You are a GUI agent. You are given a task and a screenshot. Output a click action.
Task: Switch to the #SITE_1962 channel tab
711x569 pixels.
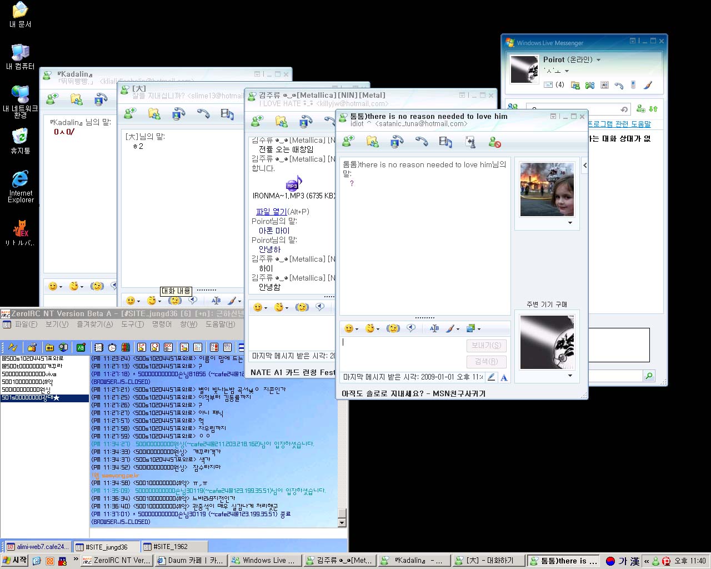coord(172,547)
